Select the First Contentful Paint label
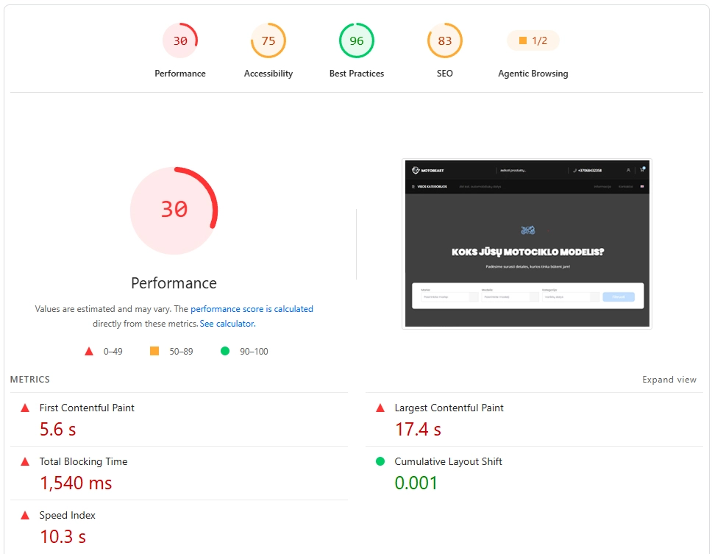Image resolution: width=712 pixels, height=554 pixels. point(87,408)
